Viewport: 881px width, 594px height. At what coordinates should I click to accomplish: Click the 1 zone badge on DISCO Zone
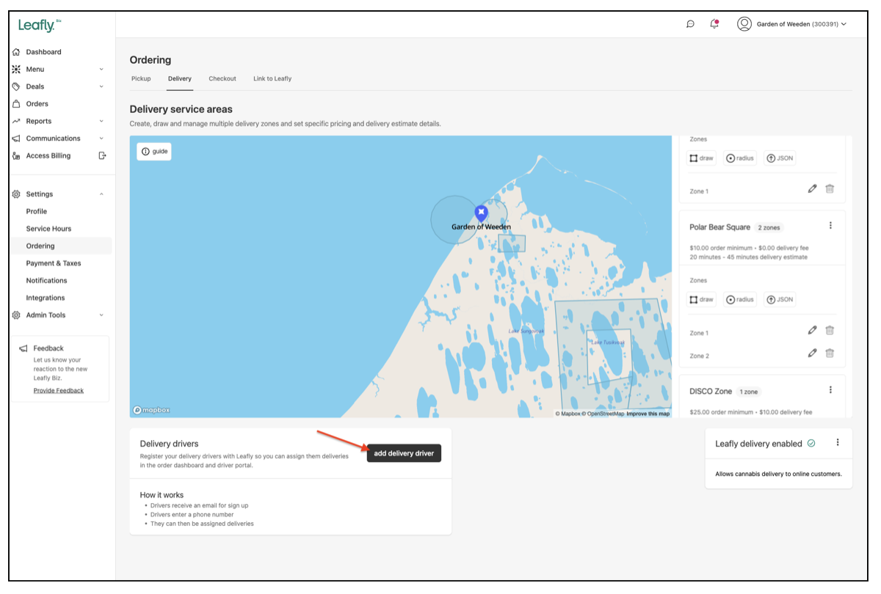point(750,392)
